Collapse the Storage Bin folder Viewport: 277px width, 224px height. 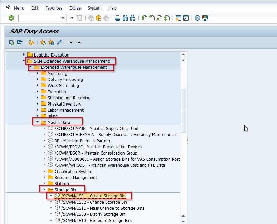tap(44, 190)
